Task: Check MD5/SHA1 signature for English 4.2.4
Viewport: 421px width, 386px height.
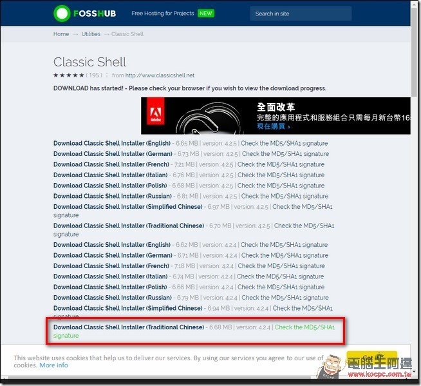Action: (284, 245)
